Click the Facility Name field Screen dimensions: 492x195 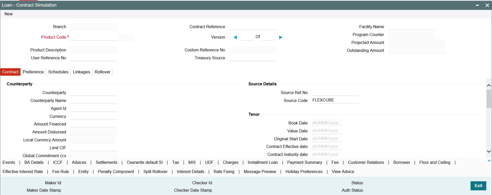click(412, 27)
